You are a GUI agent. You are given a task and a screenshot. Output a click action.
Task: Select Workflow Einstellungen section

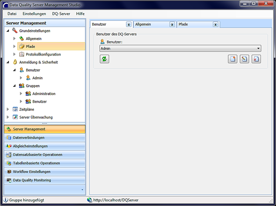(45, 172)
